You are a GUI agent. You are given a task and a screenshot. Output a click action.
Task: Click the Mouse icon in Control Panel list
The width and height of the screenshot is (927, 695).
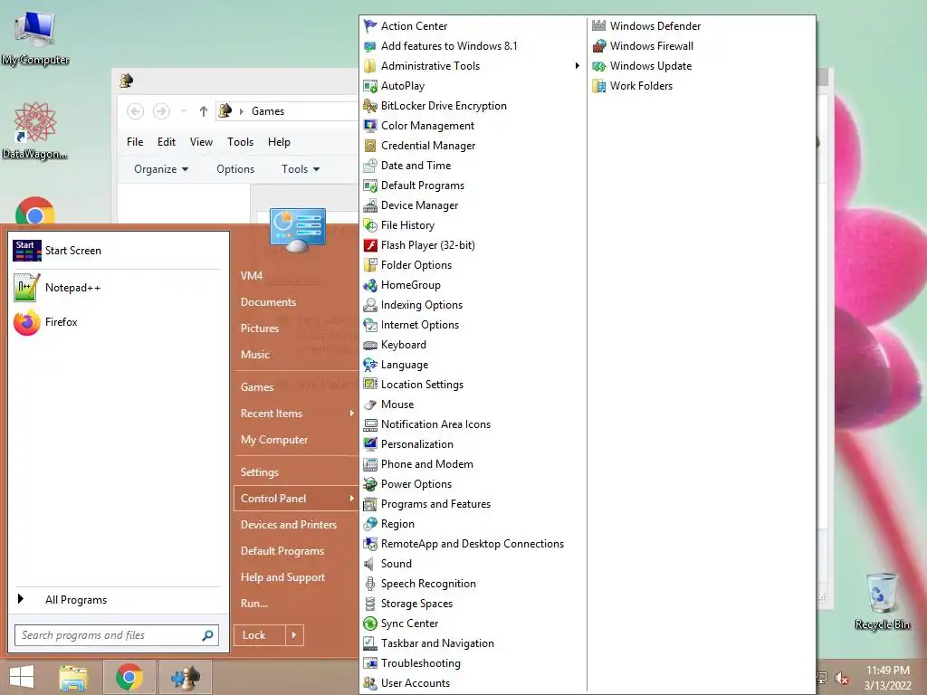tap(370, 405)
